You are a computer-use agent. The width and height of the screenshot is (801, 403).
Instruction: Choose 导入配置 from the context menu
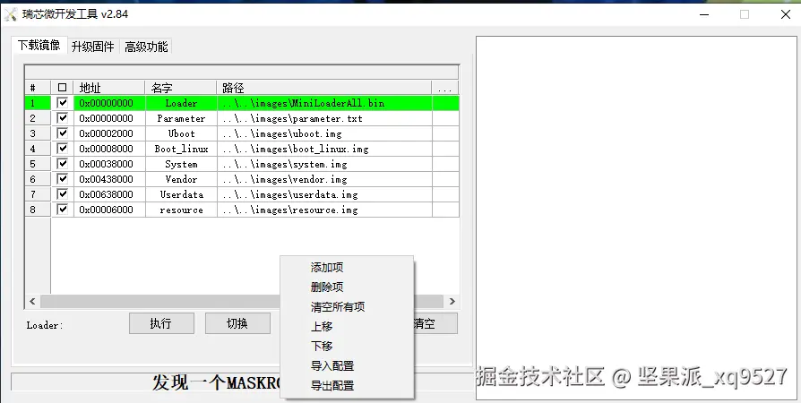tap(347, 366)
